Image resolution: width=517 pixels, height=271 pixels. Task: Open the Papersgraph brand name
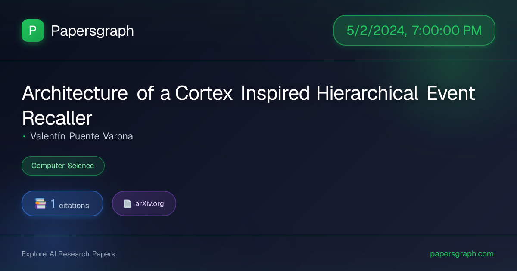pyautogui.click(x=92, y=31)
